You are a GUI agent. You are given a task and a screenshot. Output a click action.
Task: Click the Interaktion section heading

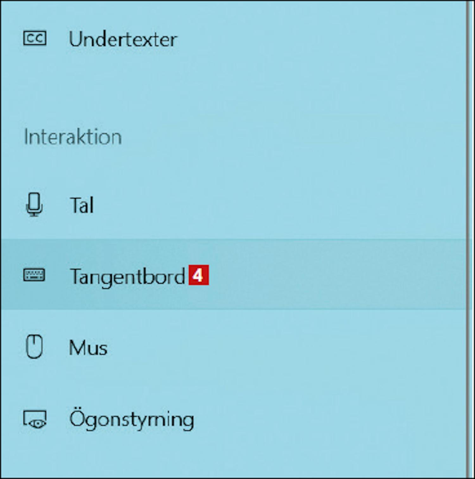tap(73, 137)
